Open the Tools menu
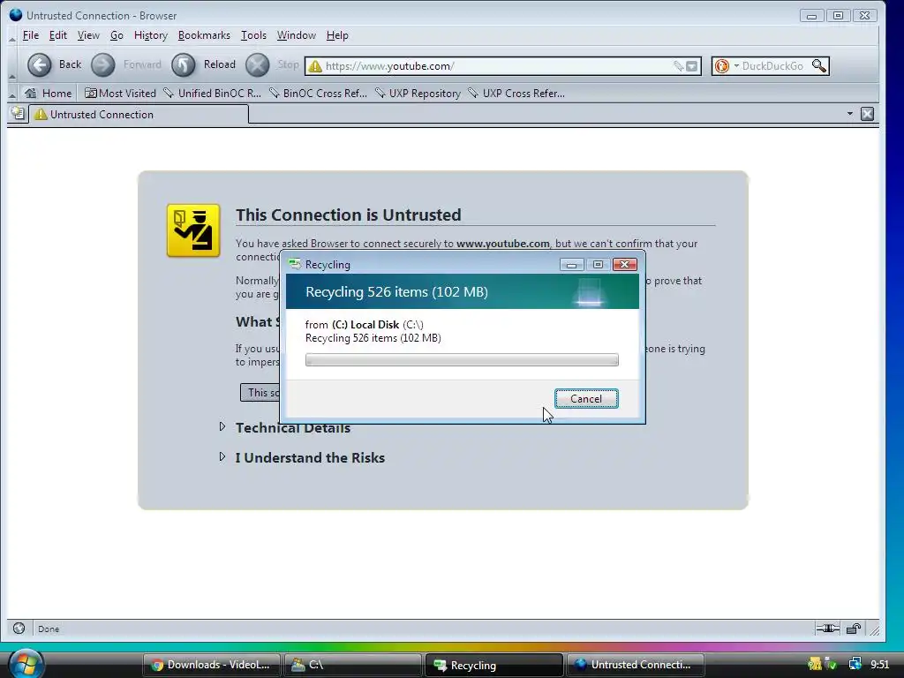The image size is (904, 678). click(x=253, y=35)
